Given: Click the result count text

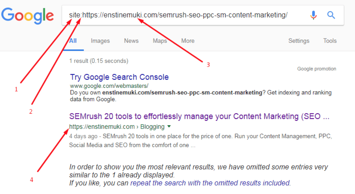Looking at the screenshot, I should click(x=99, y=61).
